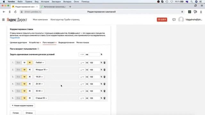Open a new browser tab with plus
The image size is (205, 115).
[x=70, y=7]
